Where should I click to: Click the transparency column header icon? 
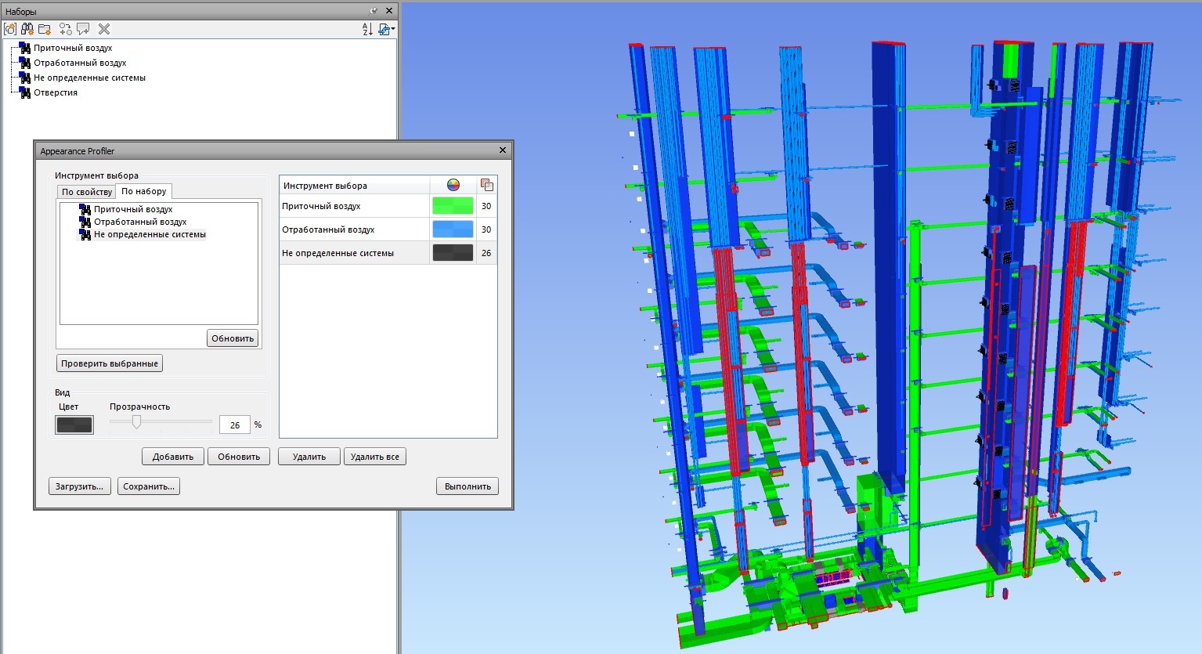(486, 185)
